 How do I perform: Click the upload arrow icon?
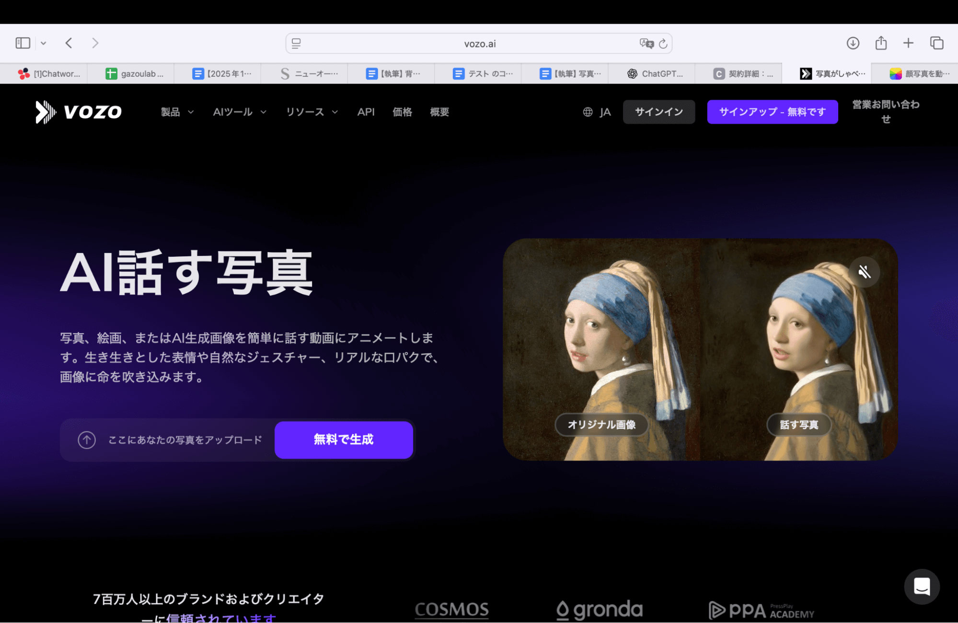tap(86, 439)
